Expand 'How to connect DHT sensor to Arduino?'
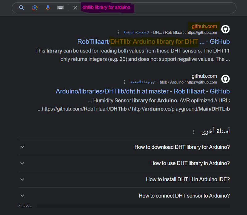The height and width of the screenshot is (215, 247). pyautogui.click(x=124, y=196)
